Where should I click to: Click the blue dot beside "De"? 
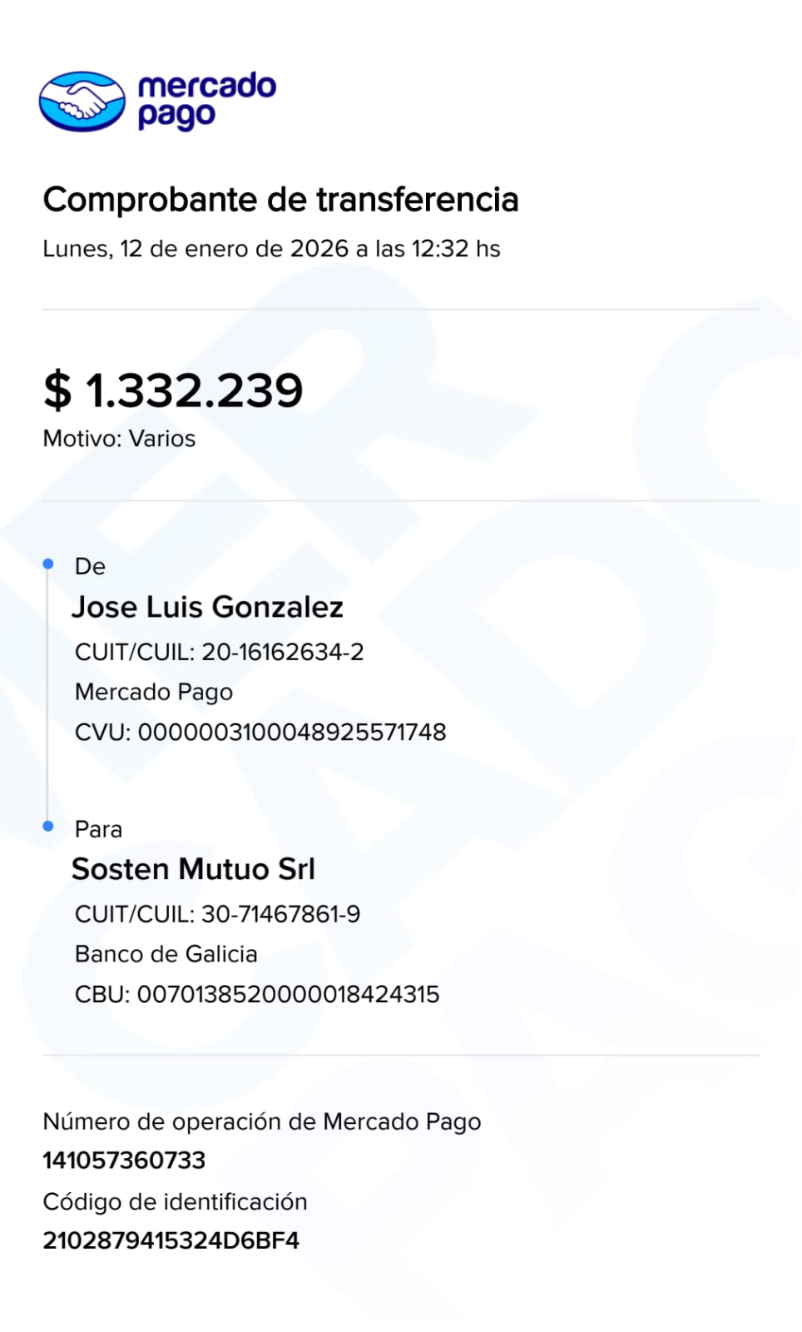(48, 564)
